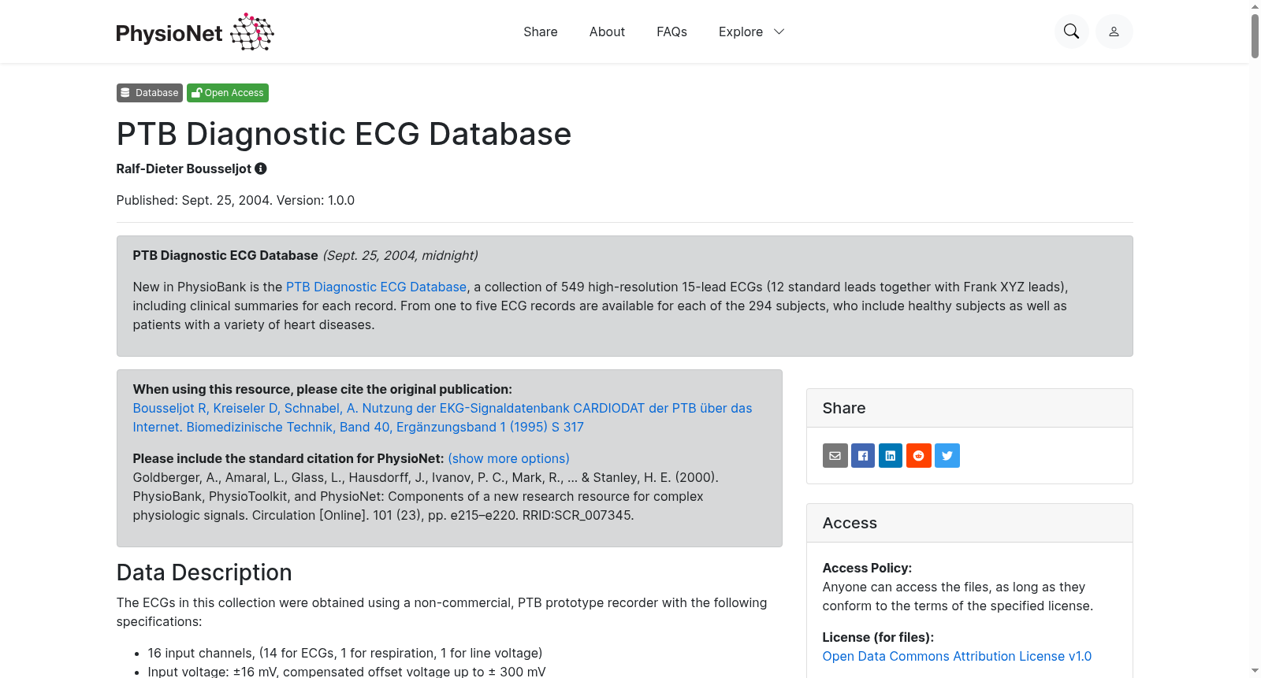Open Open Data Commons Attribution License link
The width and height of the screenshot is (1261, 678).
[x=957, y=656]
